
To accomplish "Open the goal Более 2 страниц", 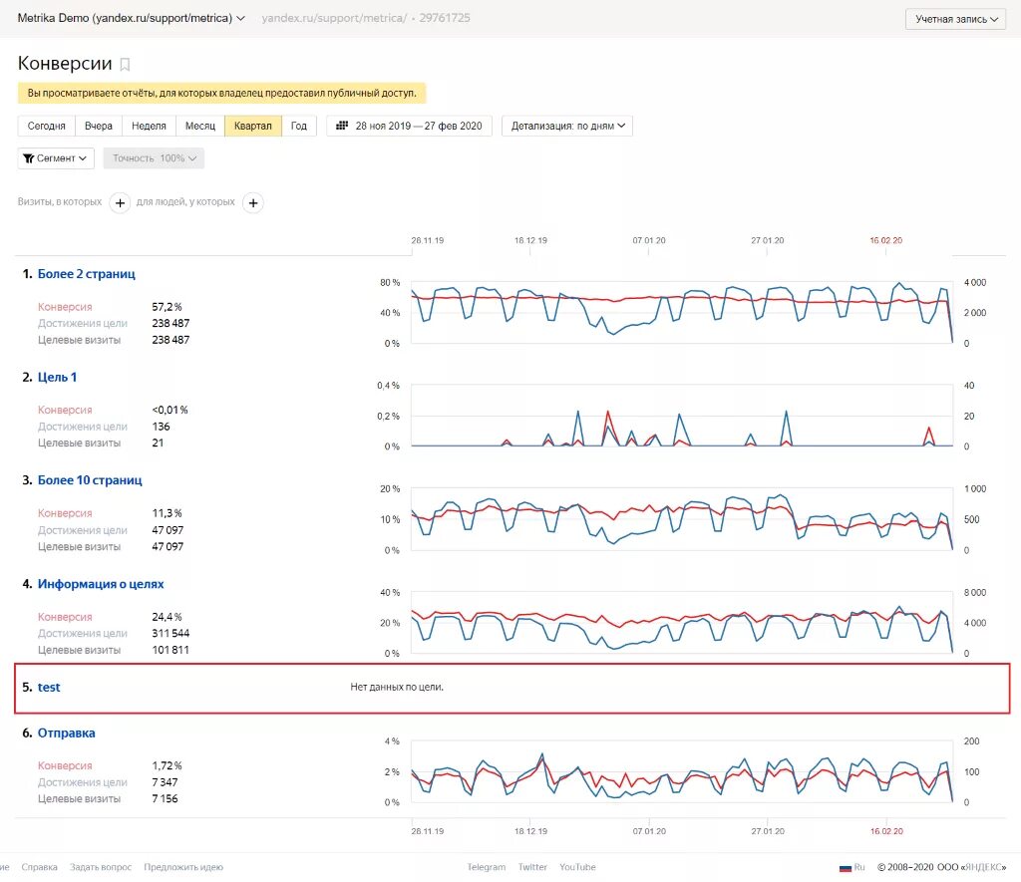I will point(87,274).
